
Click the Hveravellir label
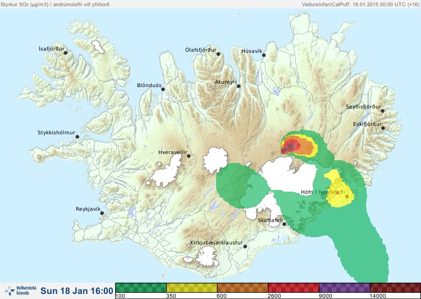tap(173, 152)
